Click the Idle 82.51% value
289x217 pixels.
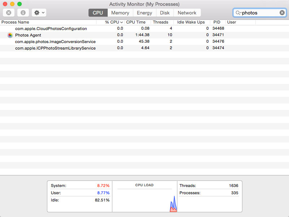pyautogui.click(x=102, y=200)
